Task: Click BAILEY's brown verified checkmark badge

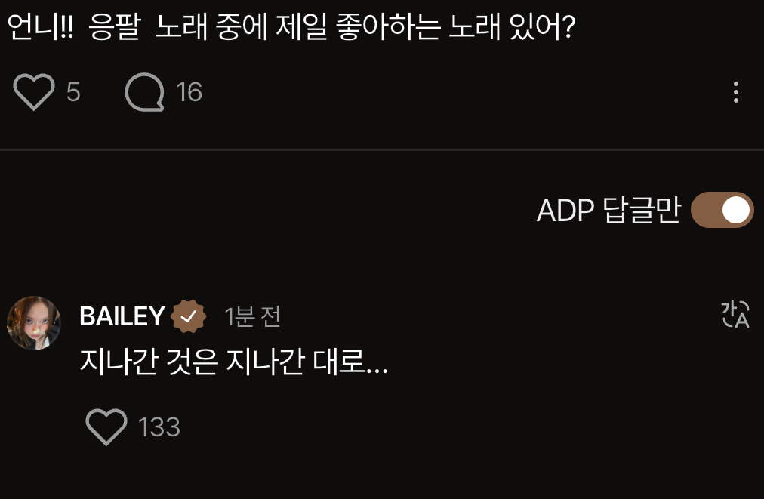Action: point(188,316)
